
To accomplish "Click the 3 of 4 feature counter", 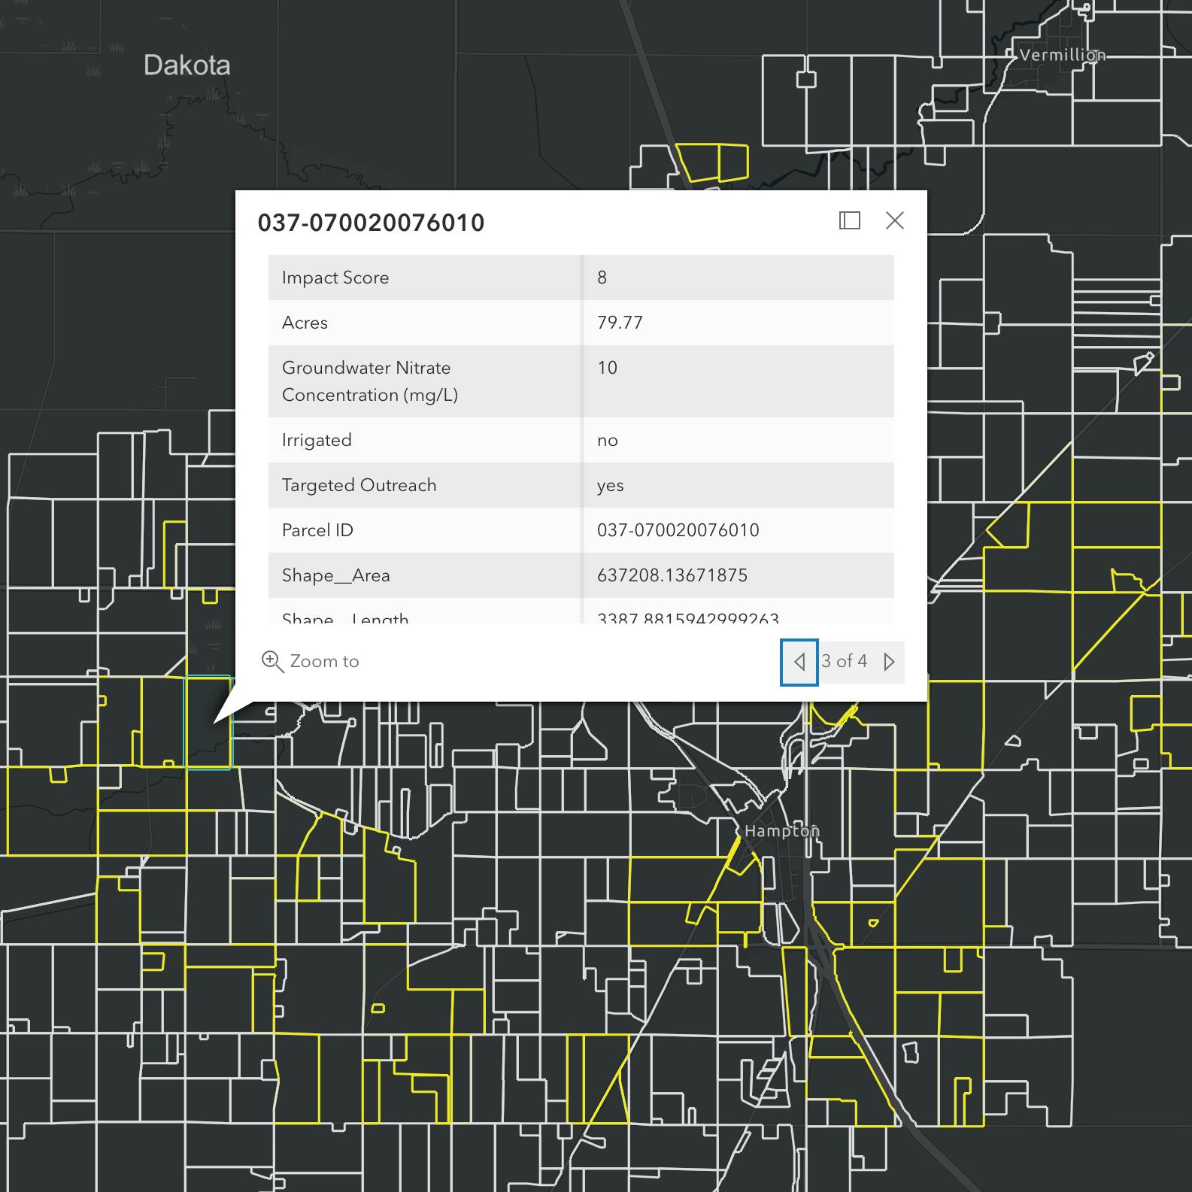I will [x=844, y=661].
